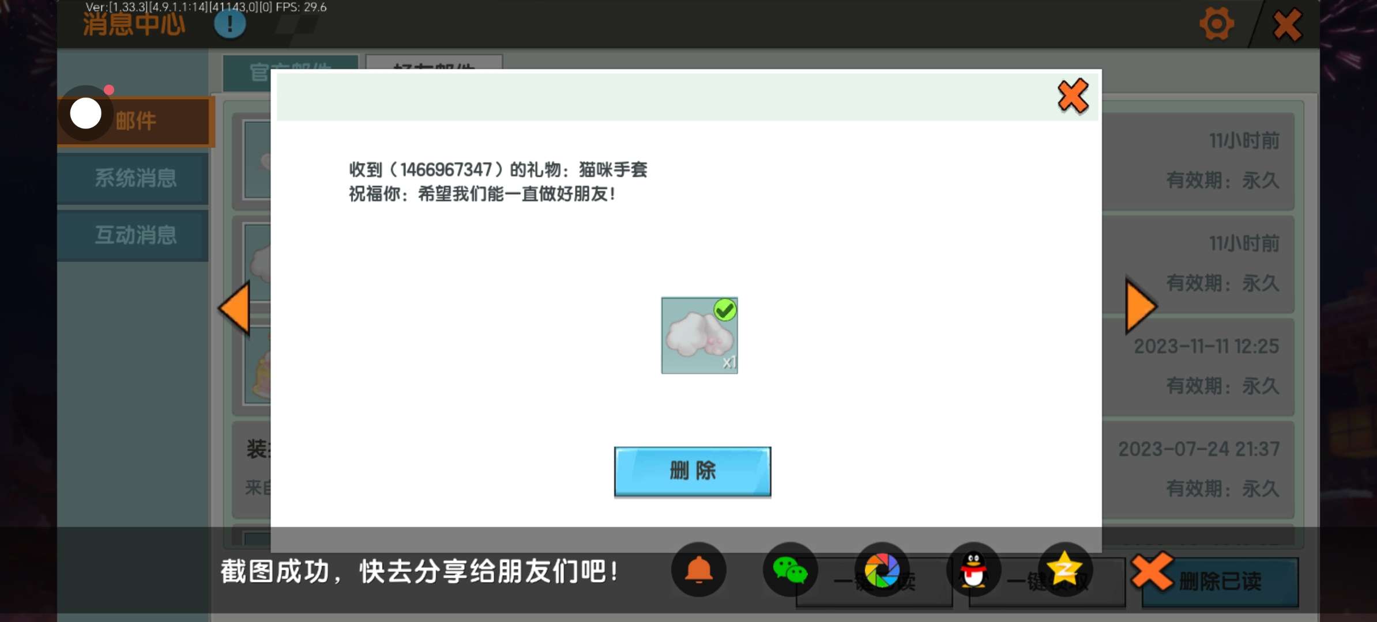This screenshot has height=622, width=1377.
Task: Open the orange settings gear
Action: click(1216, 24)
